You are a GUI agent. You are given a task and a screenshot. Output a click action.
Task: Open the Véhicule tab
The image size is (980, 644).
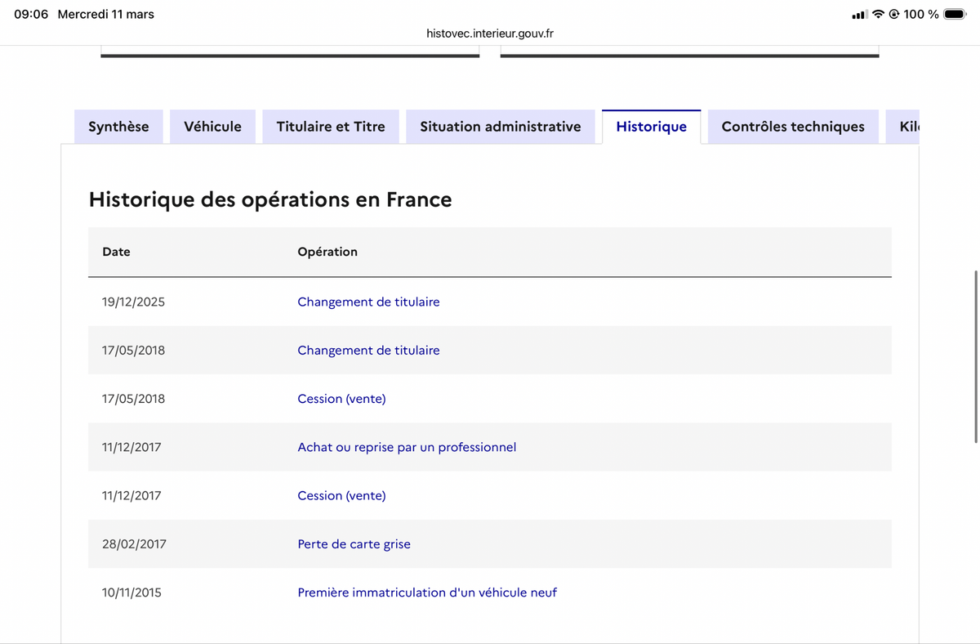[212, 127]
